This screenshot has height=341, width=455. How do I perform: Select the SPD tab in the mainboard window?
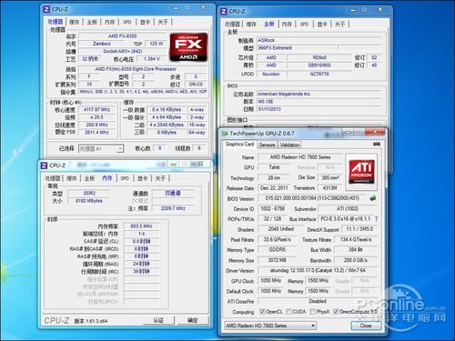304,25
